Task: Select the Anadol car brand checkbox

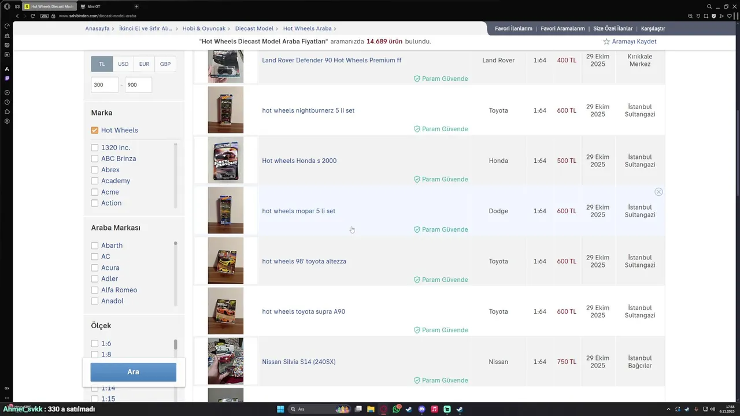Action: coord(95,301)
